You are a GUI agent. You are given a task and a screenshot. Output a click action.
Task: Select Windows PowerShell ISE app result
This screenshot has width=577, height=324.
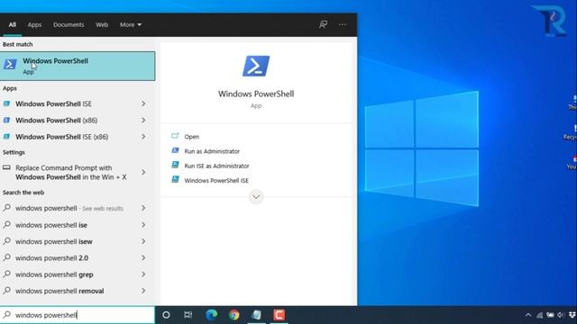[53, 104]
